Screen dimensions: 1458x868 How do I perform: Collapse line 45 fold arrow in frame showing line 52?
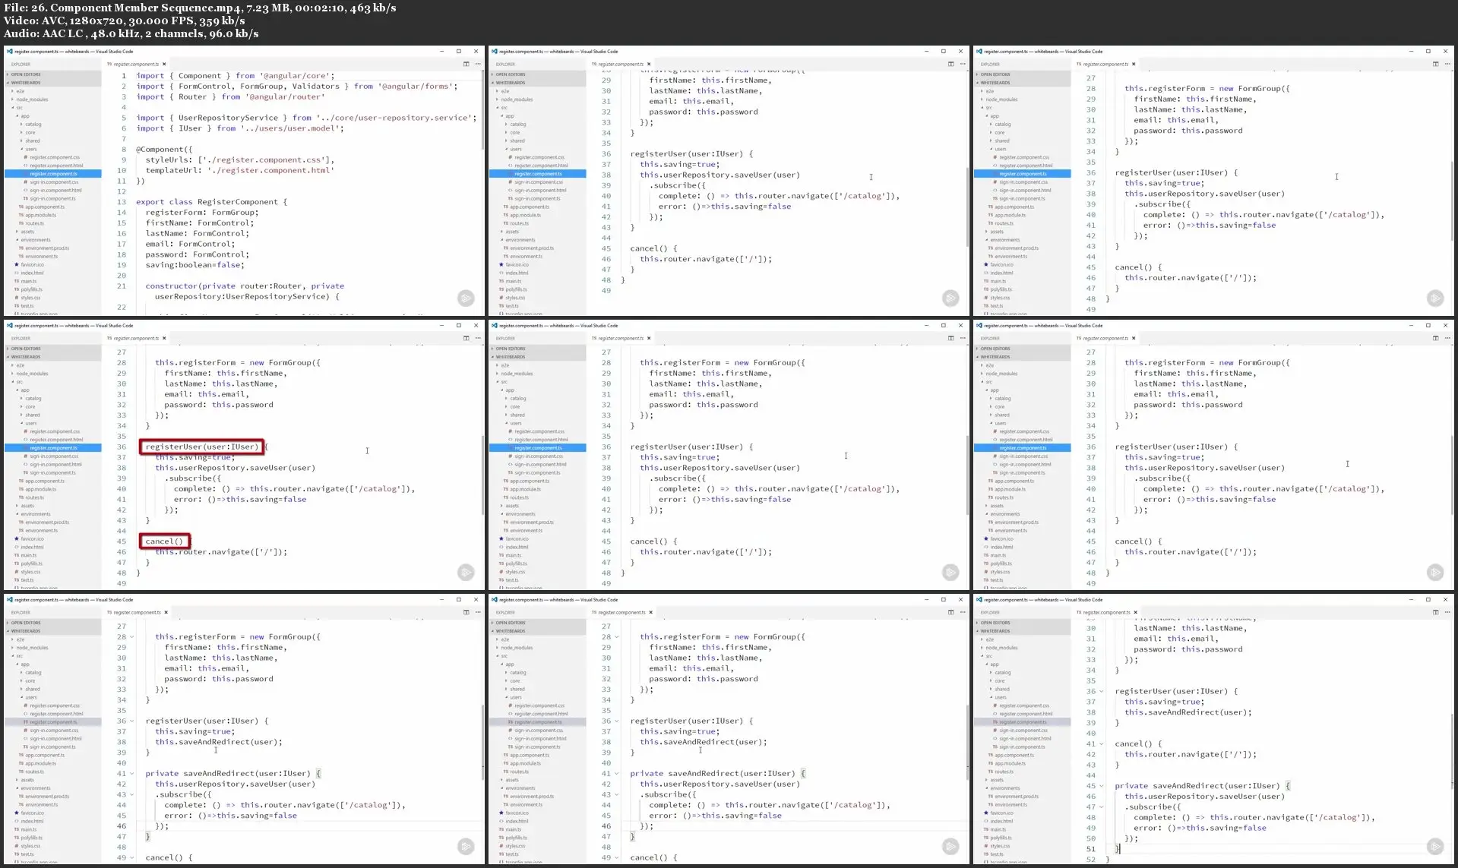pos(1101,786)
